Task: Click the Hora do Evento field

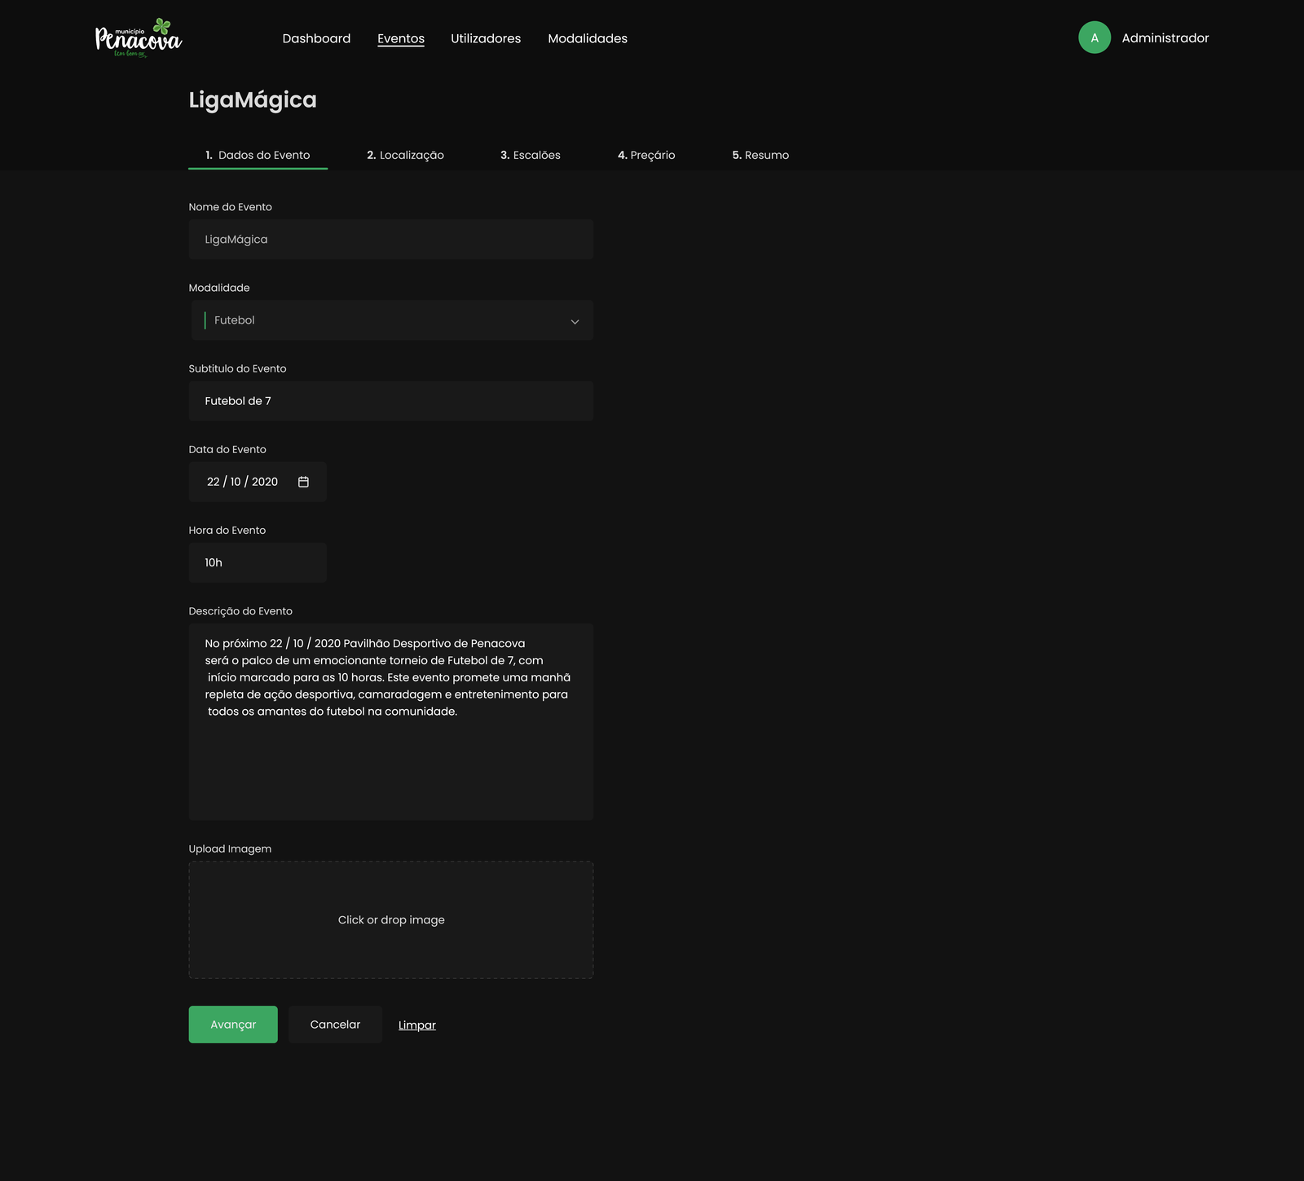Action: 257,562
